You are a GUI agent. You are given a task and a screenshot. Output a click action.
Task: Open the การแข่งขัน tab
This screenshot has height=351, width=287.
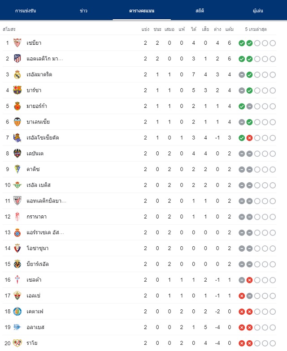coord(26,11)
